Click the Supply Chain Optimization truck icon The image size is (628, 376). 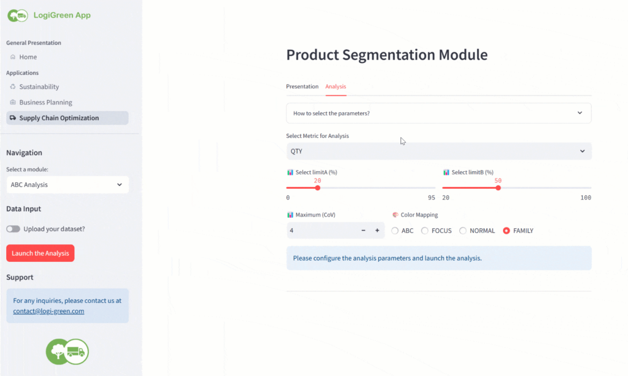(13, 118)
